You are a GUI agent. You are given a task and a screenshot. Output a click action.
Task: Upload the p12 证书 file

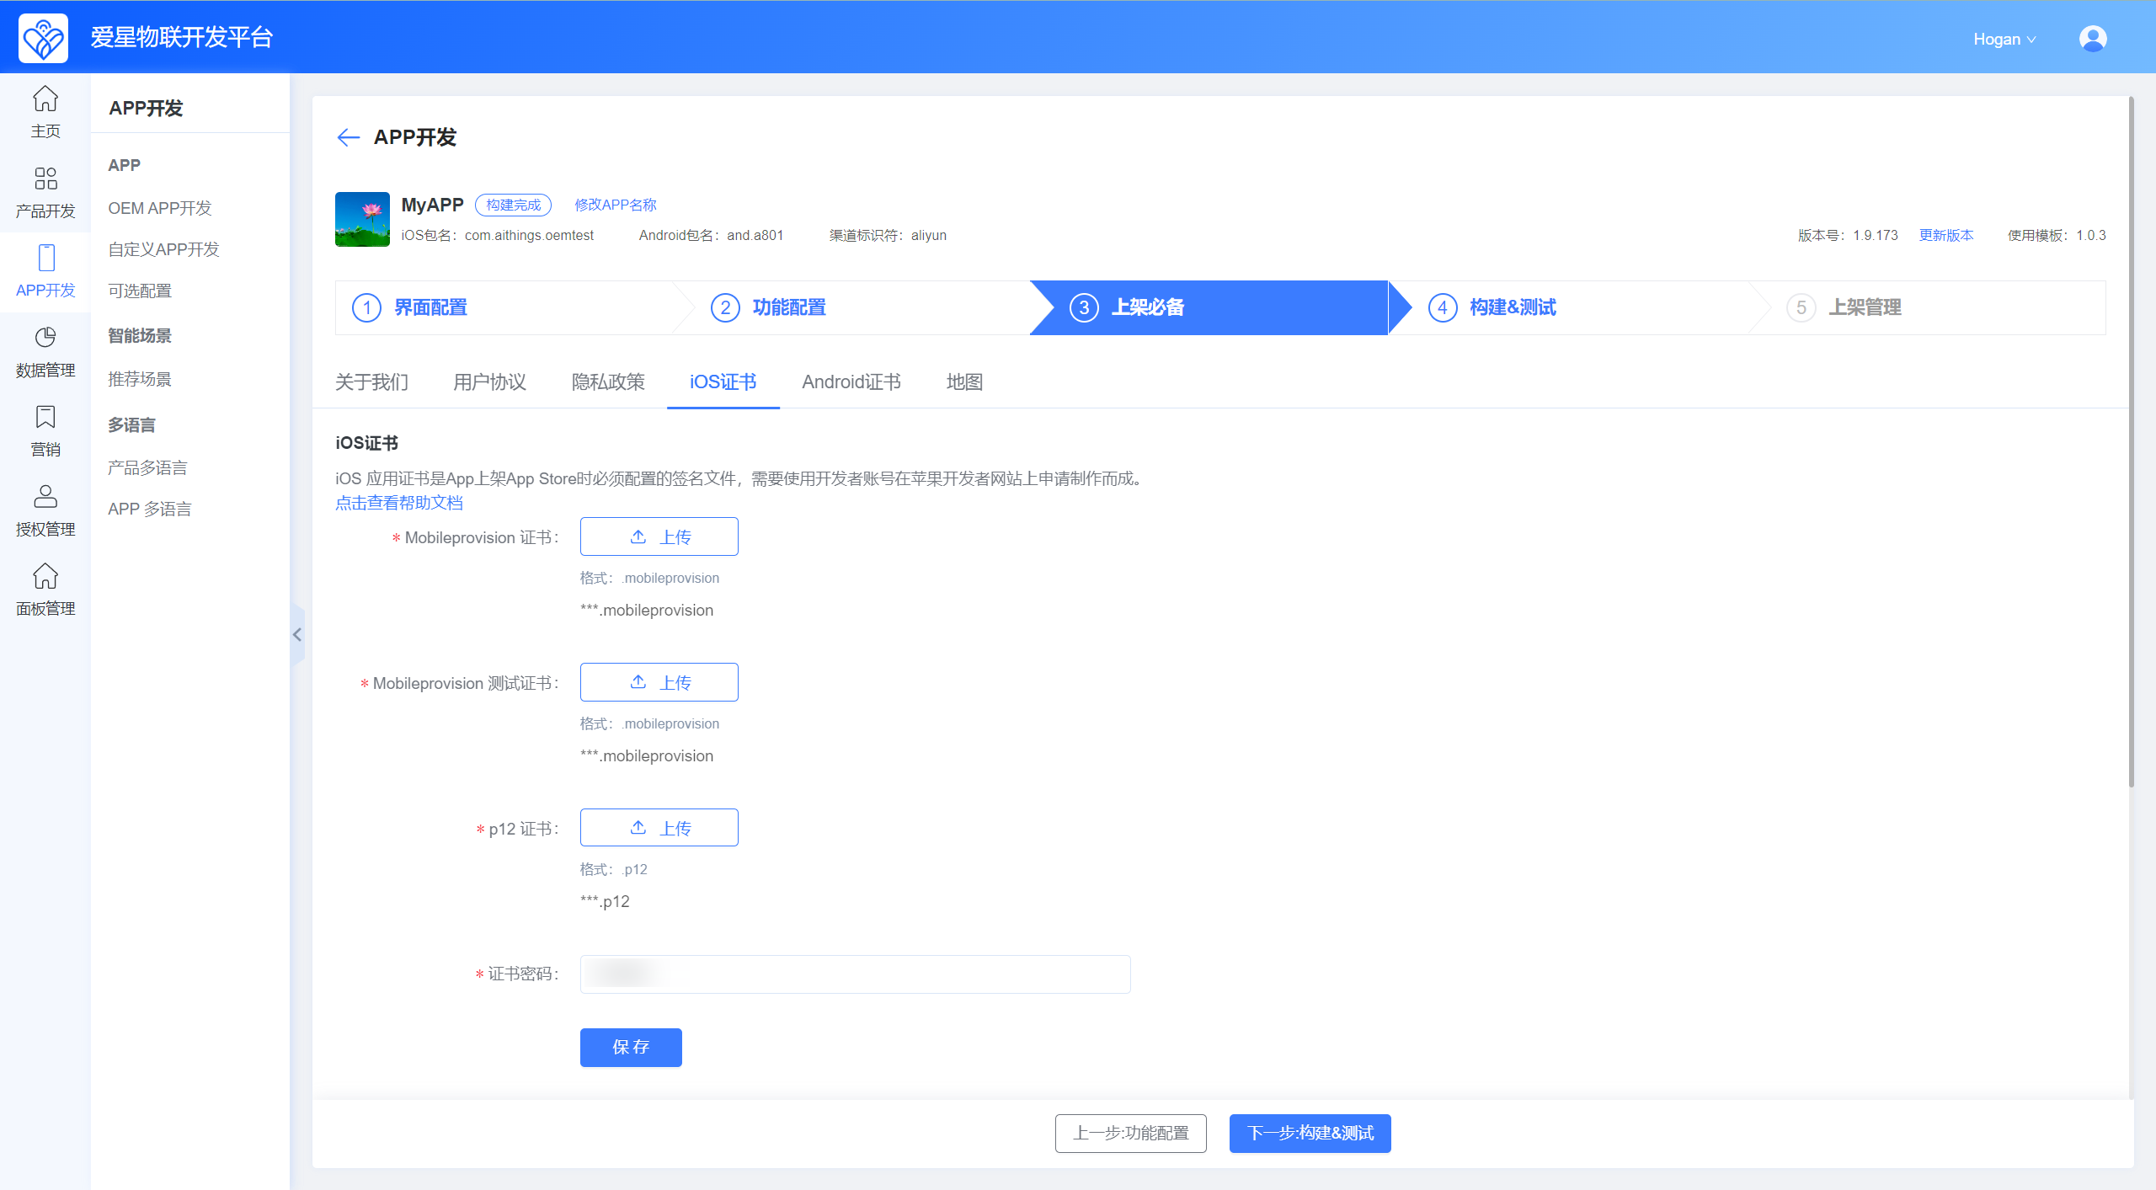click(659, 828)
